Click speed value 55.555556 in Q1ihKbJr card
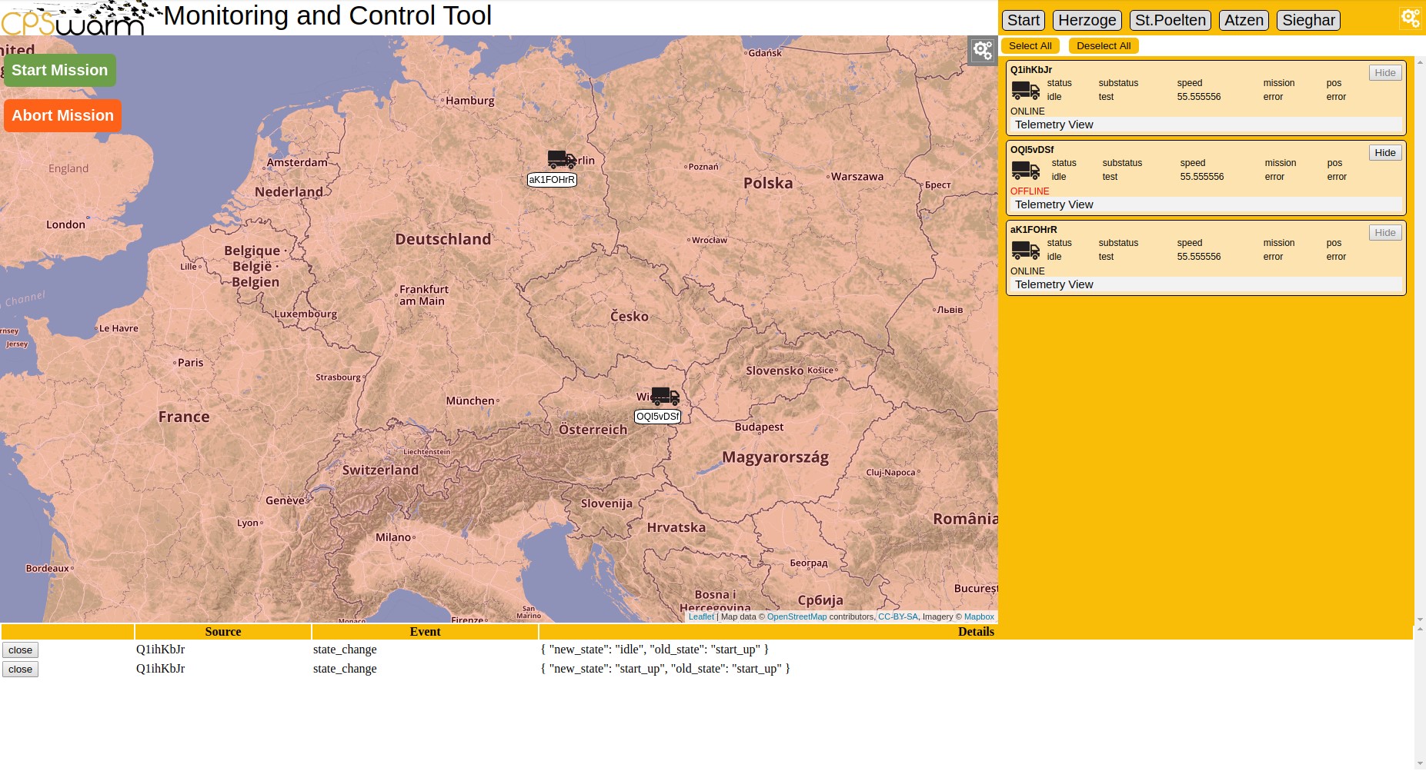The height and width of the screenshot is (771, 1426). click(x=1199, y=97)
